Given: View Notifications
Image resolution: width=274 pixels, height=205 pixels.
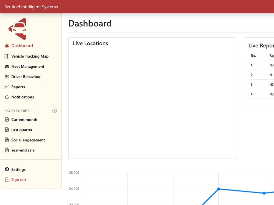Looking at the screenshot, I should coord(22,97).
